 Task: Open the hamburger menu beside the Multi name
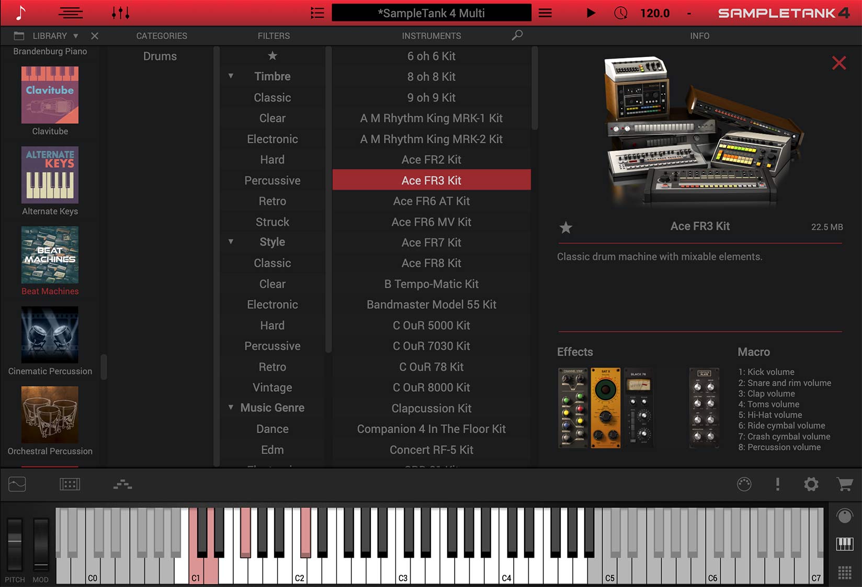[x=545, y=13]
